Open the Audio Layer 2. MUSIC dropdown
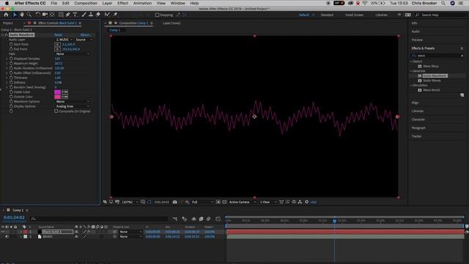 [x=64, y=40]
